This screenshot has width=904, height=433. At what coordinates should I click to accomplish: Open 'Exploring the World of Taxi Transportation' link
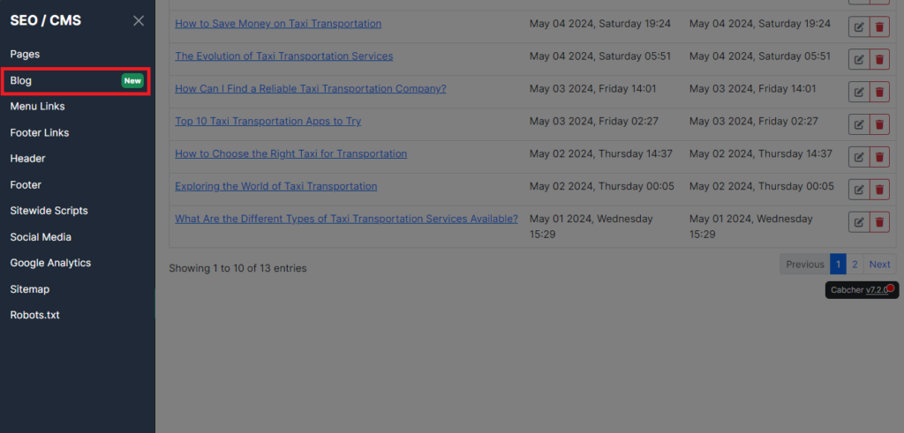tap(276, 187)
